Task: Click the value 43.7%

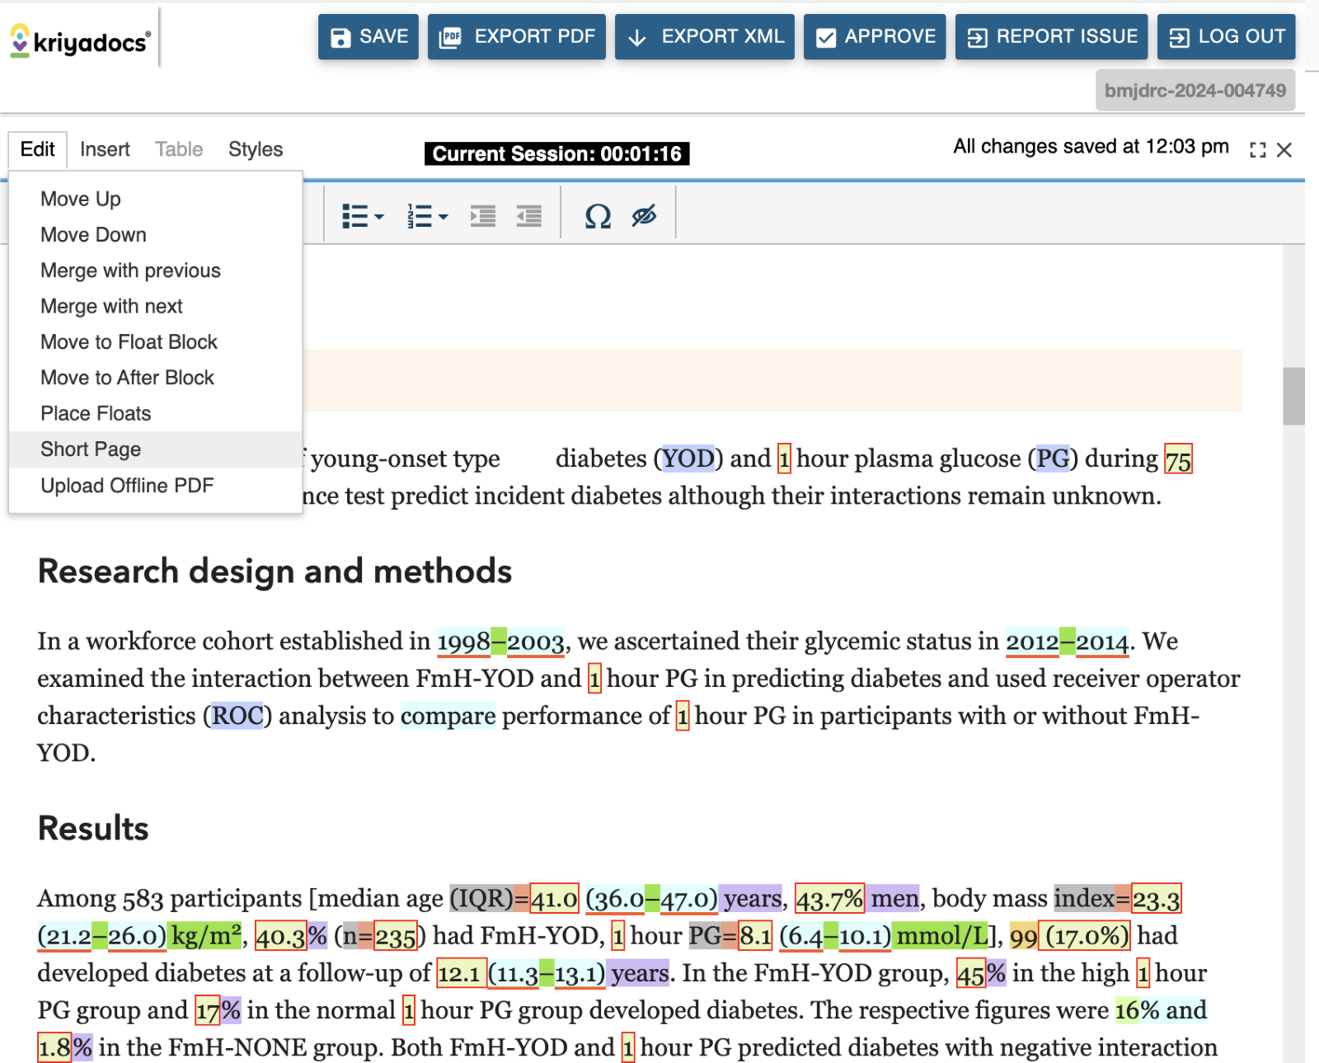Action: click(x=829, y=899)
